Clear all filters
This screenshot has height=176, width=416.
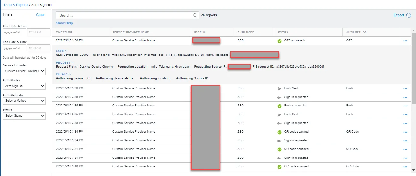tap(40, 15)
